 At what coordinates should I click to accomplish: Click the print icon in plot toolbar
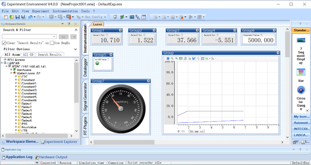[x=189, y=58]
